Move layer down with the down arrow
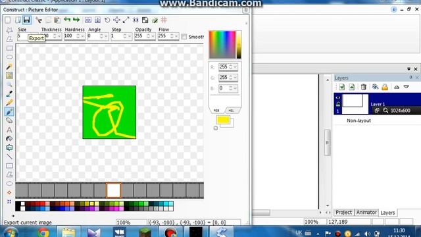The width and height of the screenshot is (421, 237). click(407, 87)
